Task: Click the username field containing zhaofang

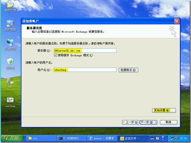Action: tap(85, 70)
